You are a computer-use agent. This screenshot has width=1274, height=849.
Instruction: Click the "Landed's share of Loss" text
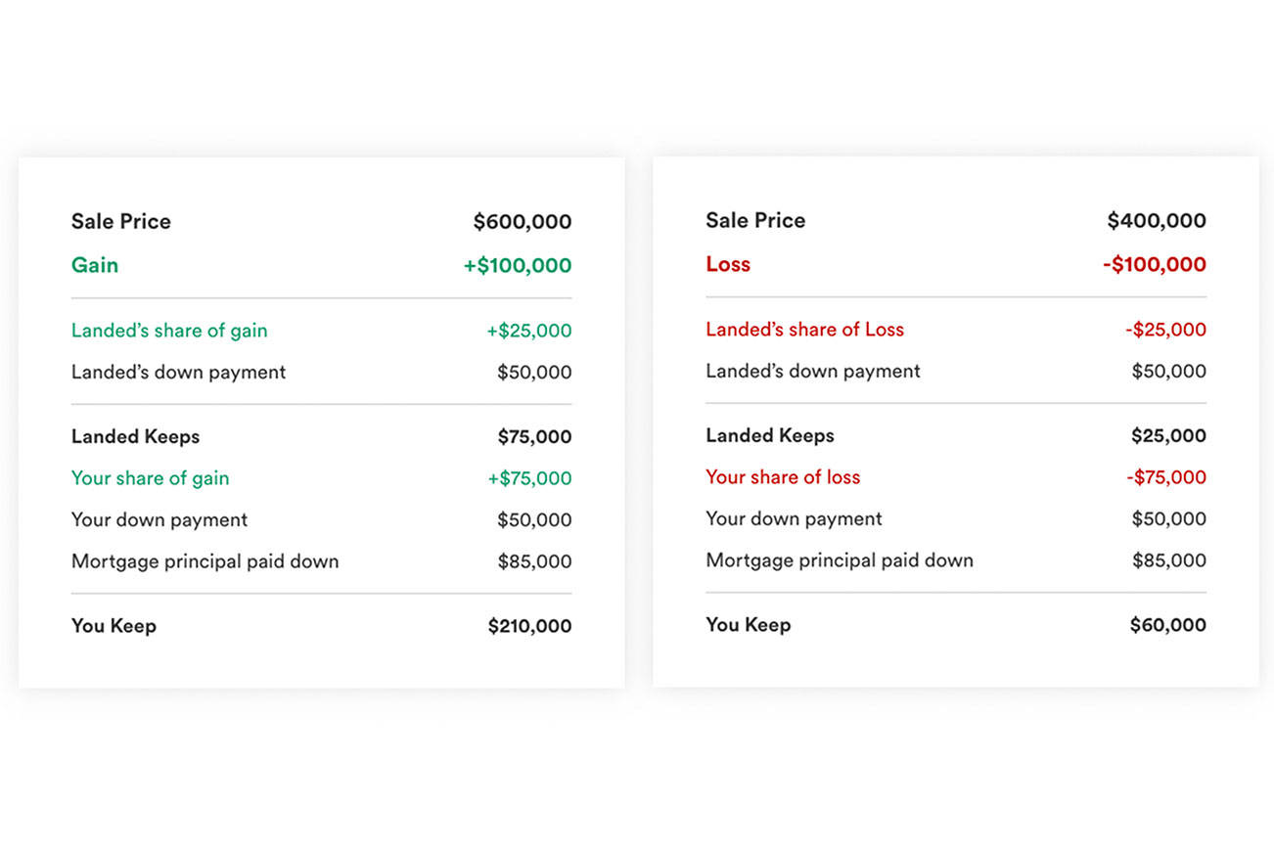tap(804, 330)
